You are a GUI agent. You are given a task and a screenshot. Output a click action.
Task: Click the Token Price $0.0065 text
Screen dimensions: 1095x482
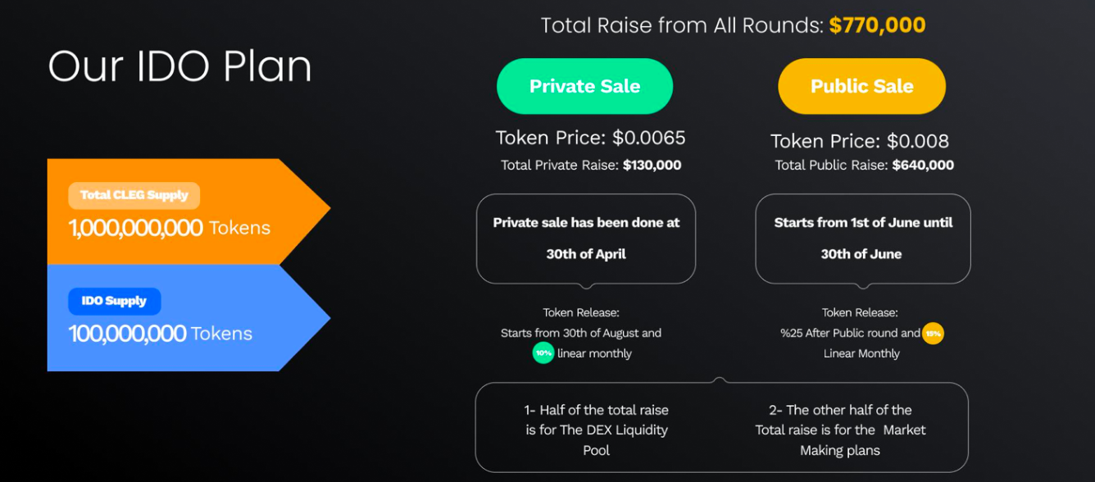[590, 138]
